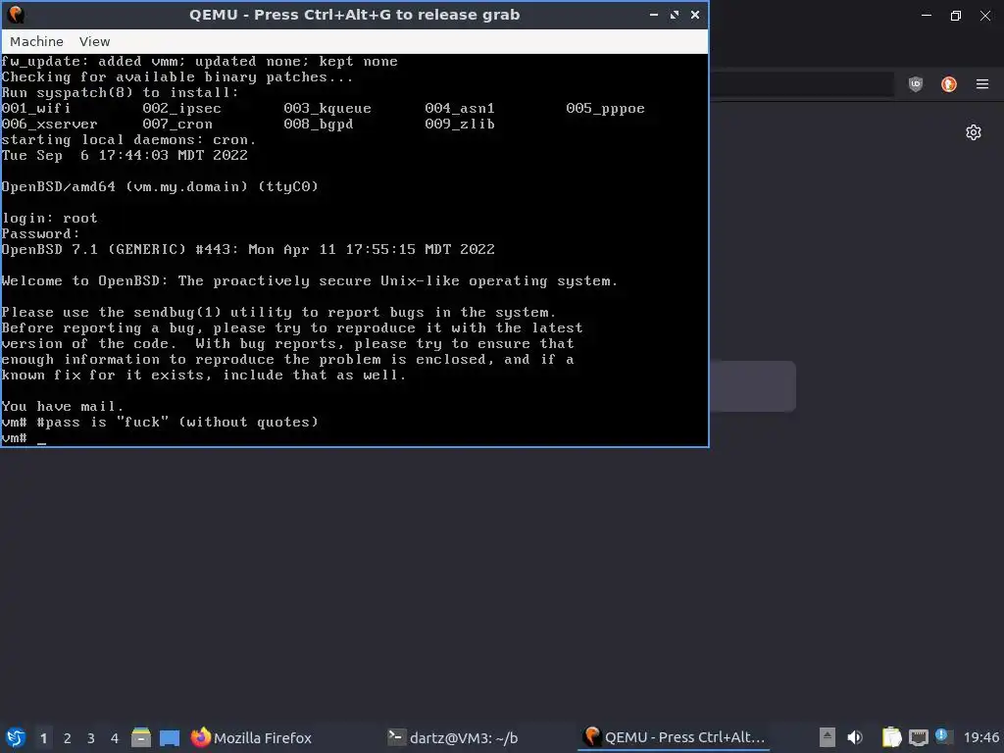Select the QEMU taskbar entry
Viewport: 1004px width, 753px height.
[x=675, y=737]
